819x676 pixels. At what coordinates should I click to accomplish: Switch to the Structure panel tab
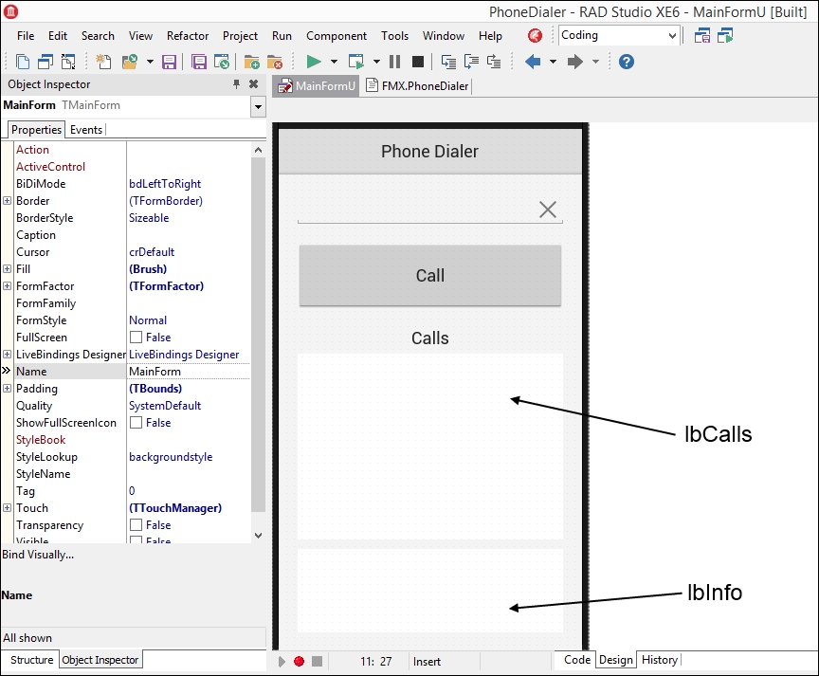(31, 660)
